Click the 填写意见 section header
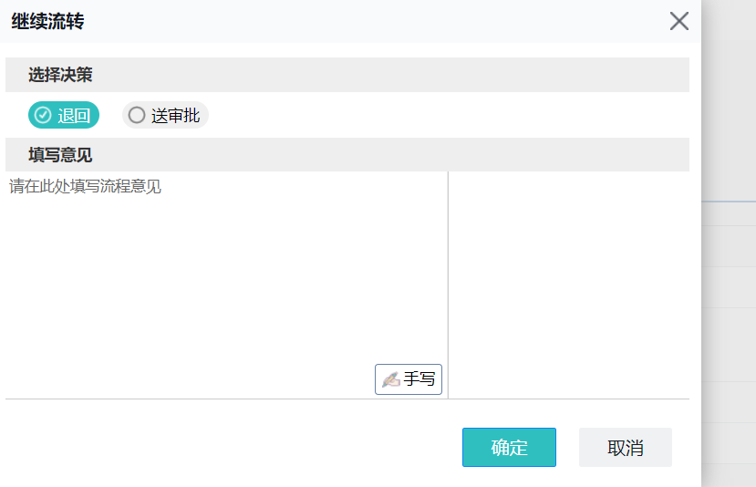 coord(60,155)
